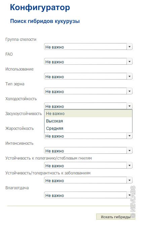The width and height of the screenshot is (143, 226).
Task: Click the Поиск гибридов кукурузы subtitle
Action: pyautogui.click(x=45, y=21)
